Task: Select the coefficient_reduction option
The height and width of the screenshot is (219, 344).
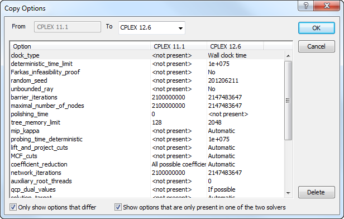Action: 147,164
